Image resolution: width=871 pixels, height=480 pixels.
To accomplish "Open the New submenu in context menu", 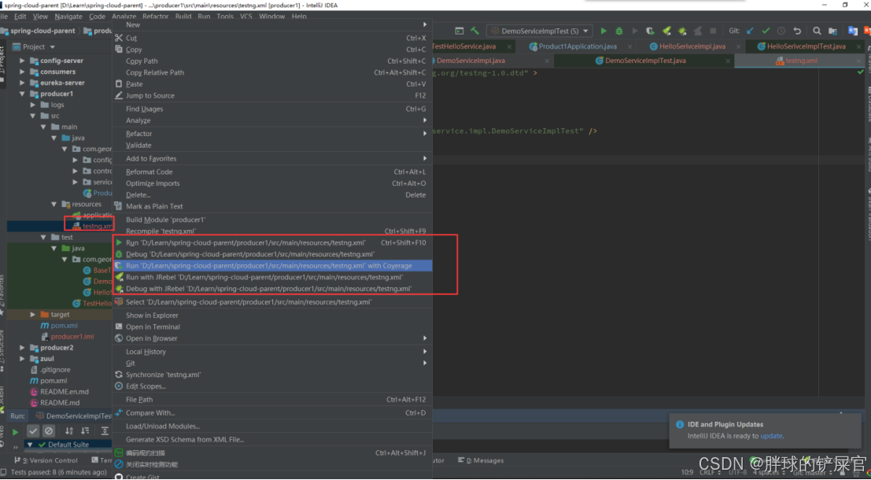I will point(272,25).
